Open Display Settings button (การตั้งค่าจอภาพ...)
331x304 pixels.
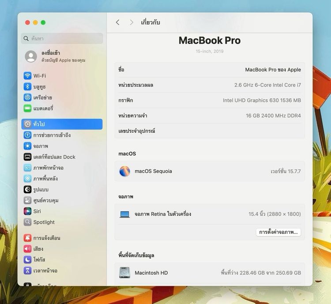tap(278, 232)
